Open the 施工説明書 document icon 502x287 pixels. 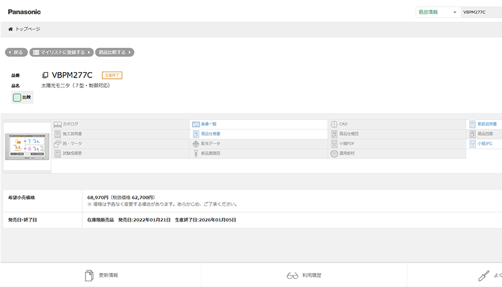click(58, 134)
